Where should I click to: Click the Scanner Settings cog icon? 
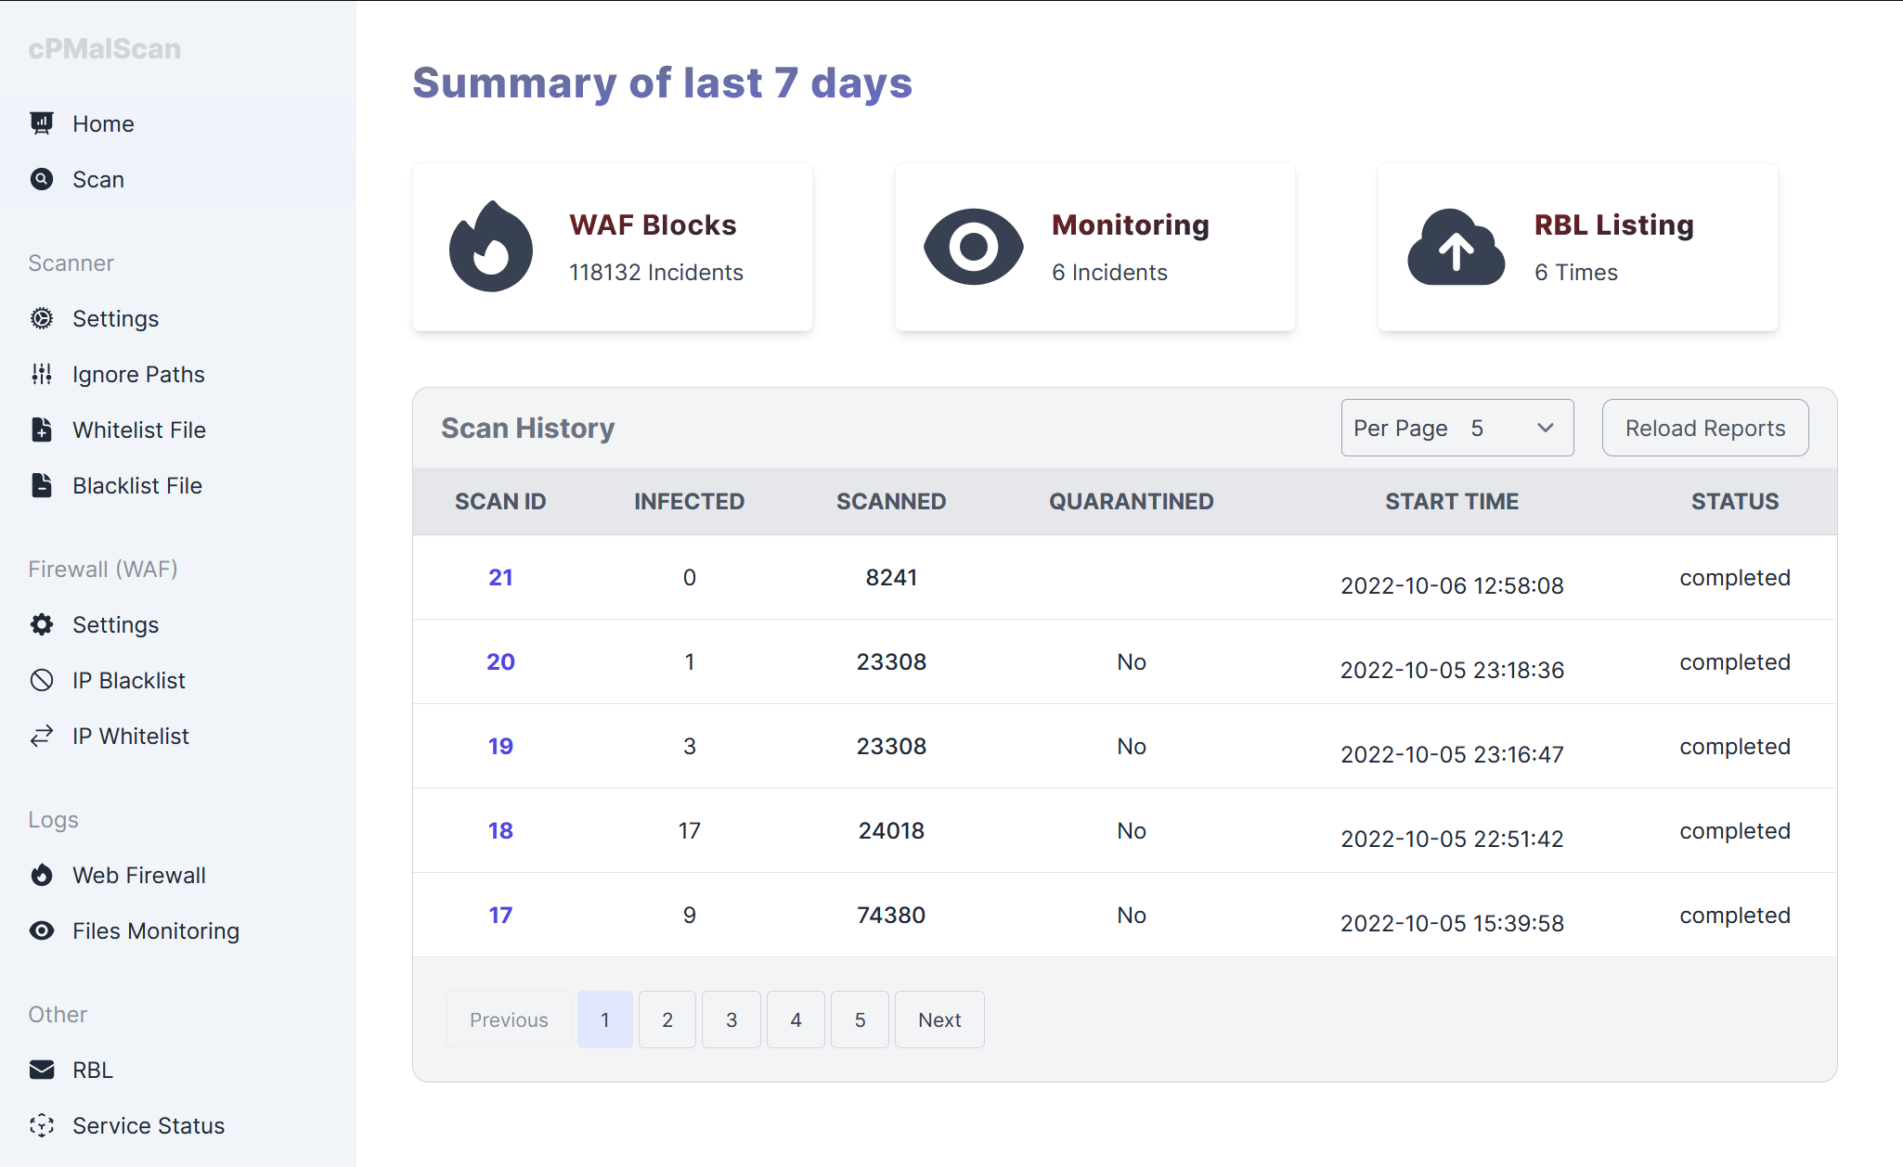(42, 318)
